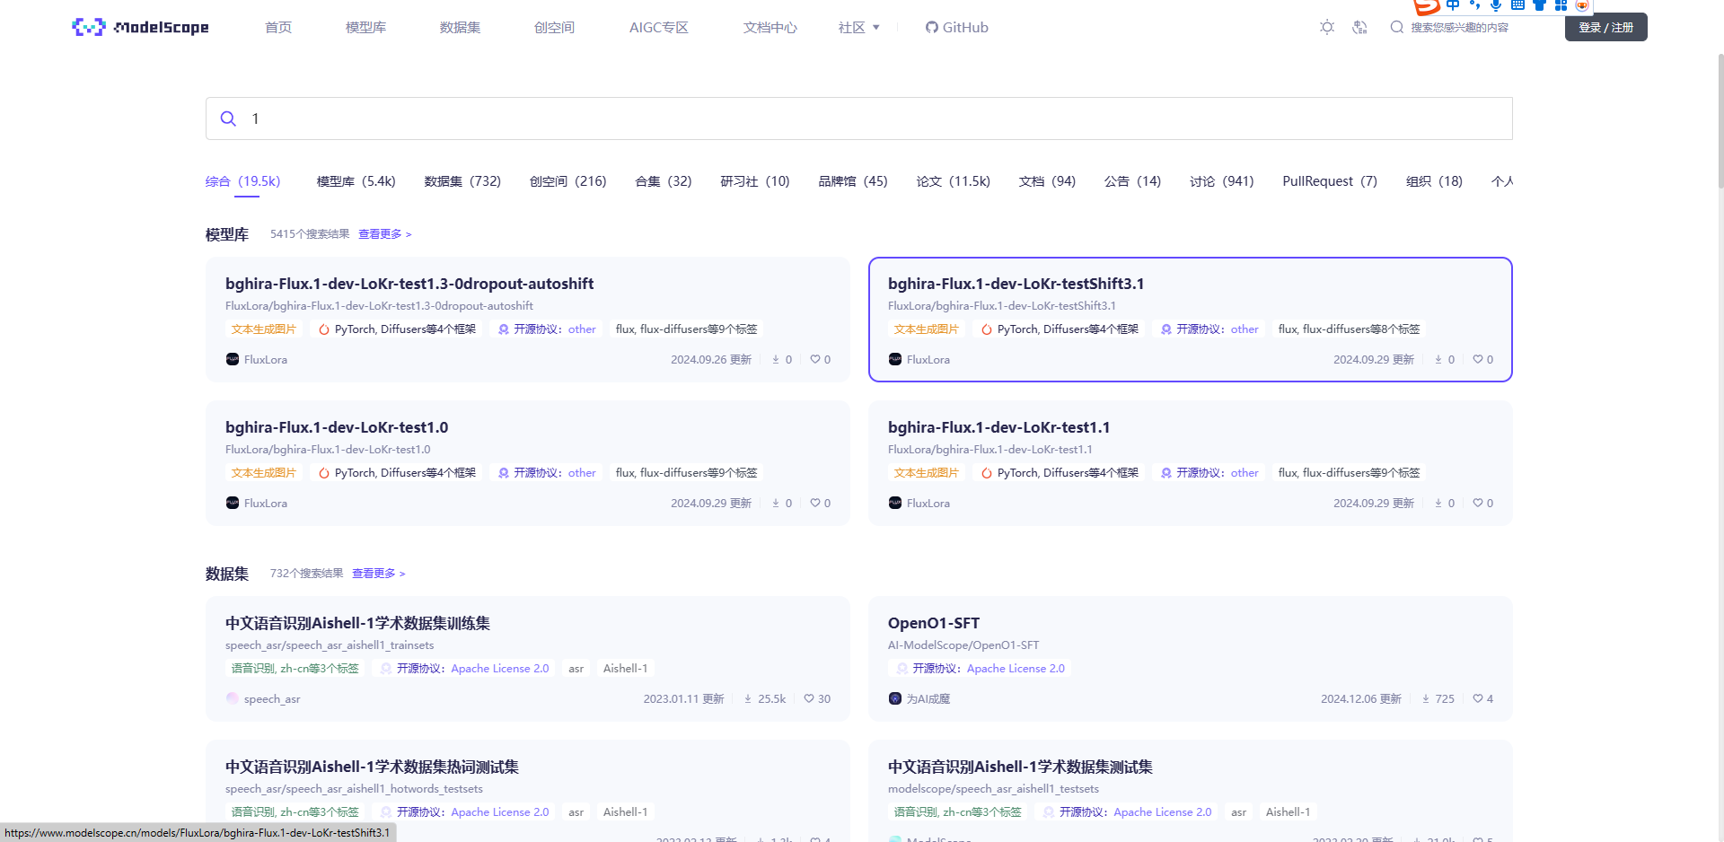
Task: Click the GitHub icon link in navbar
Action: point(932,27)
